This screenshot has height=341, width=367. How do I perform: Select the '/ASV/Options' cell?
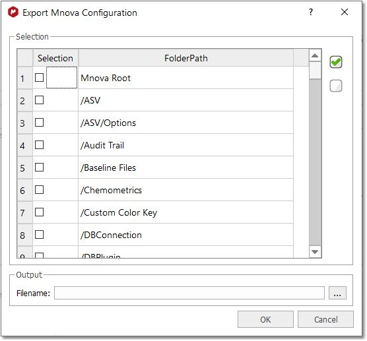(186, 123)
